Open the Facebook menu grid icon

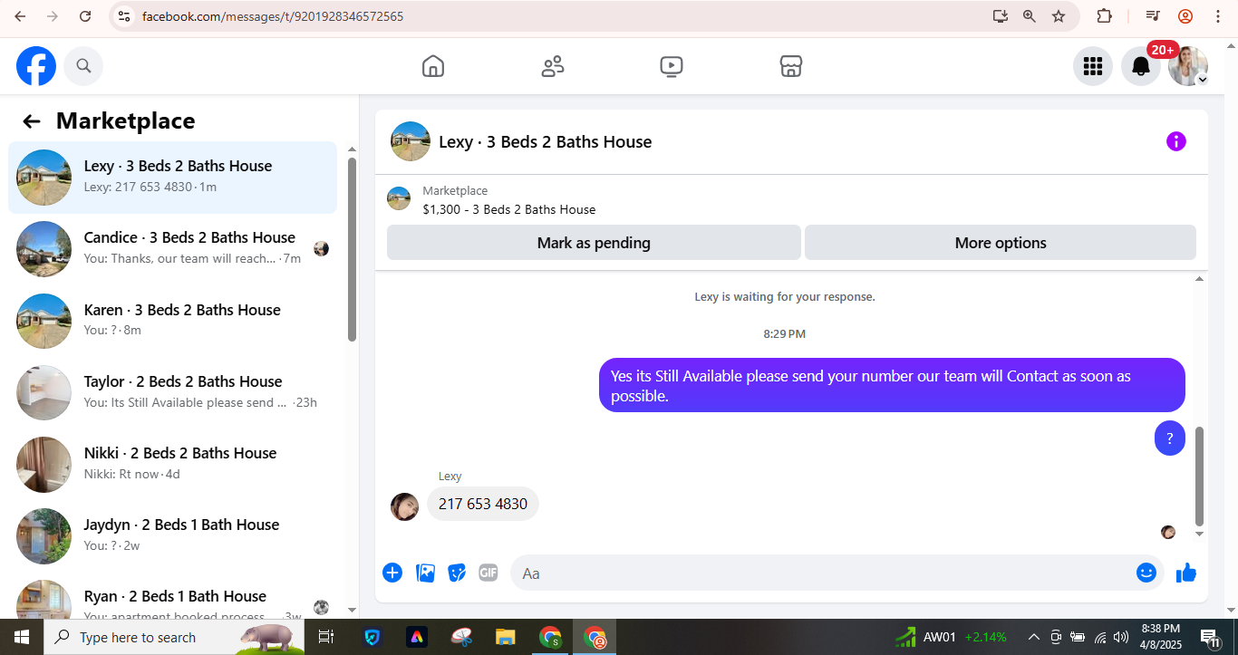1093,66
